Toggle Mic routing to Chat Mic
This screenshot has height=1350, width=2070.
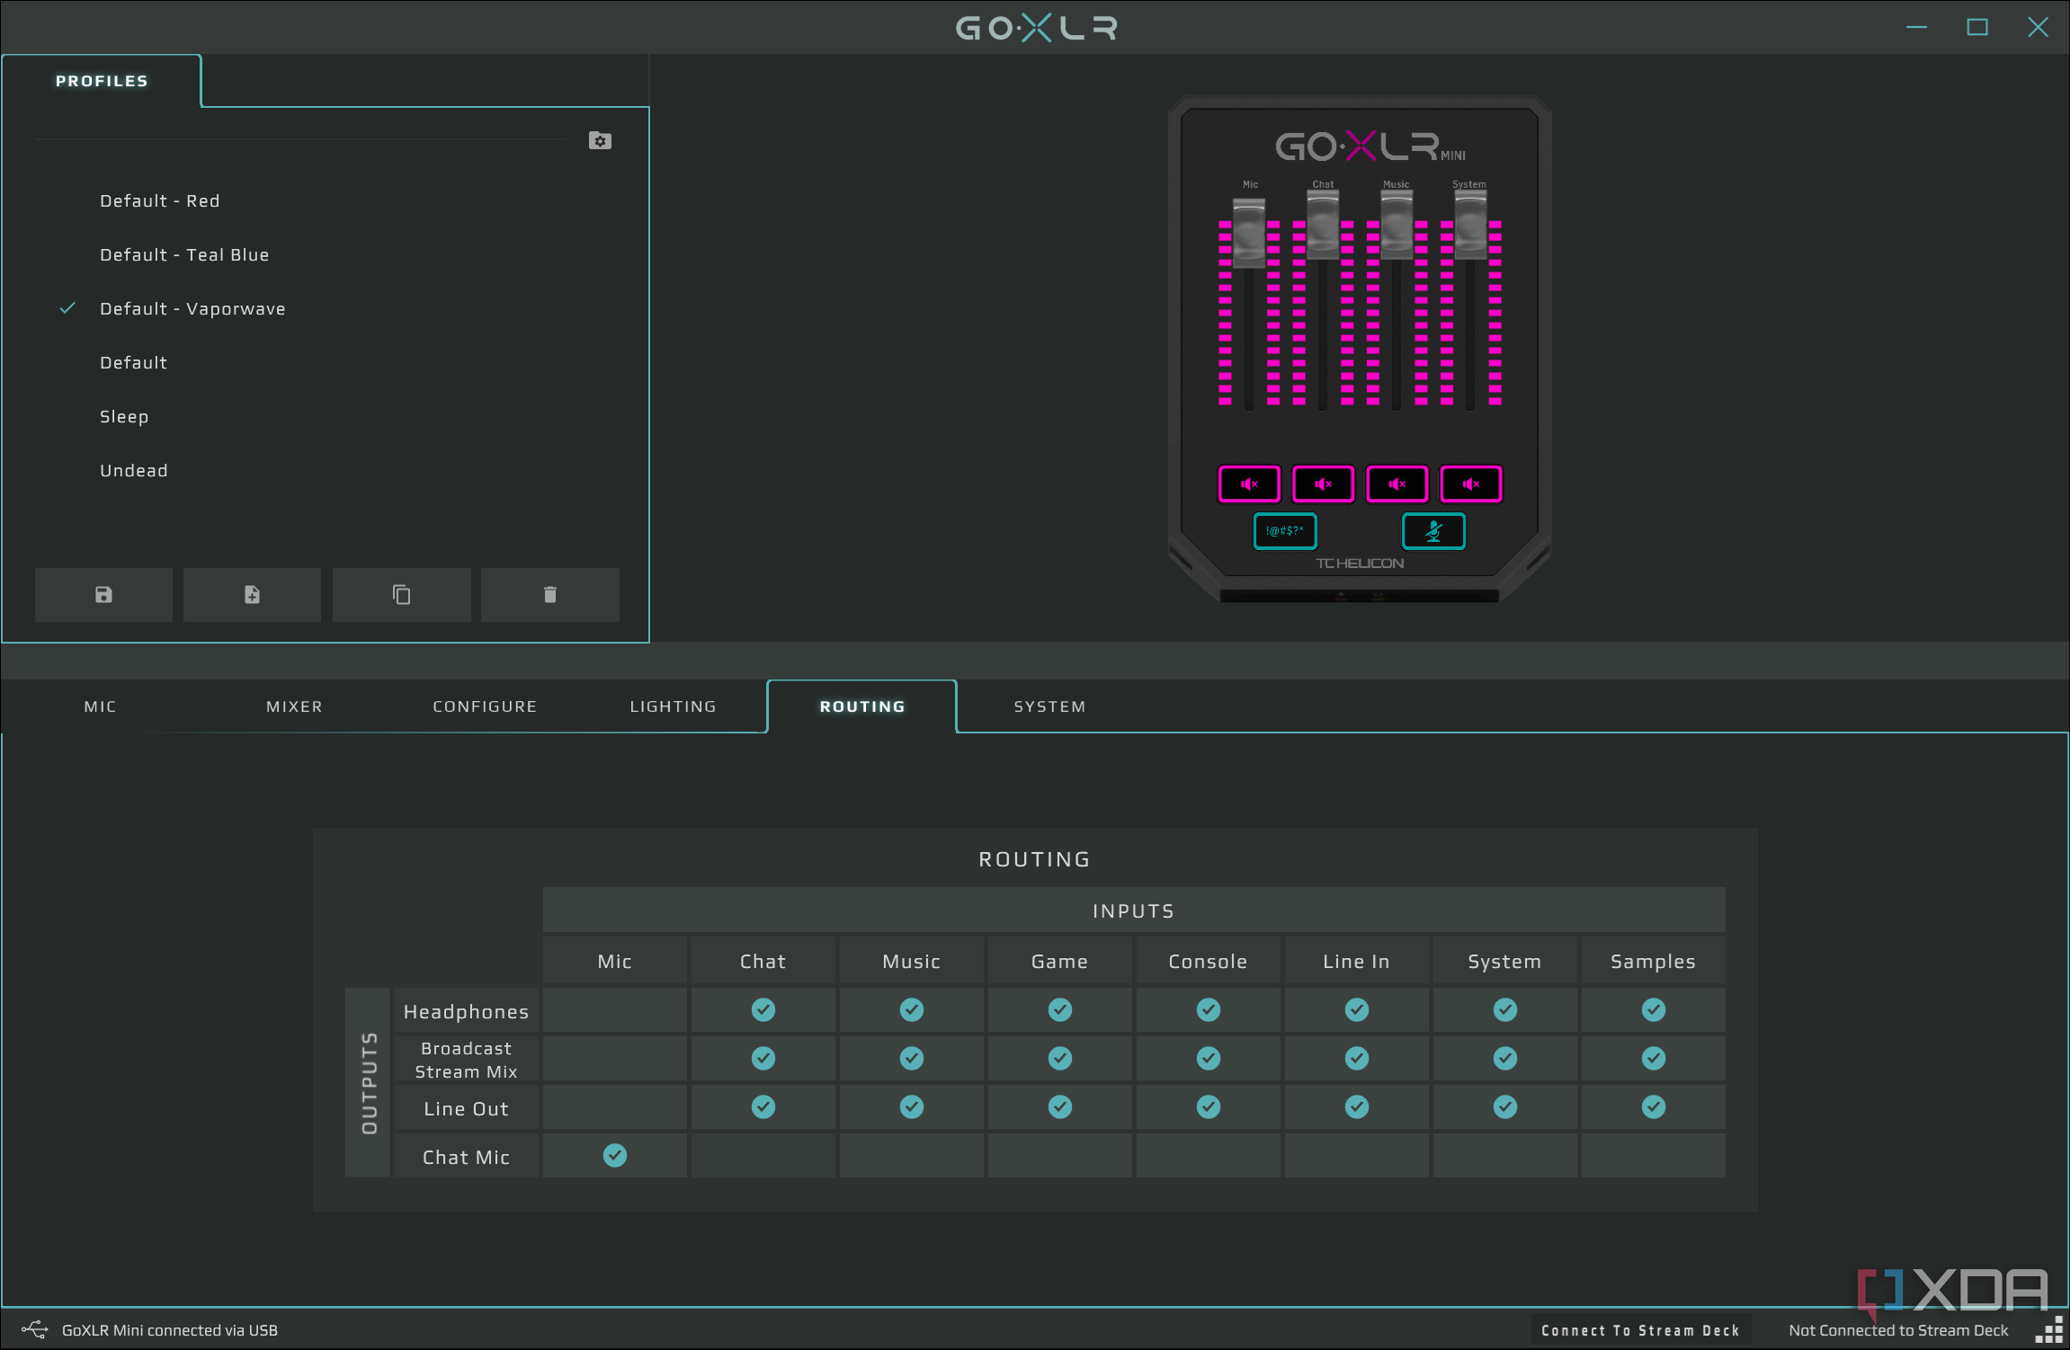click(x=615, y=1156)
